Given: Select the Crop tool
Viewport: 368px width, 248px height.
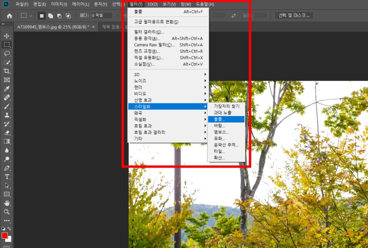Looking at the screenshot, I should 6,71.
